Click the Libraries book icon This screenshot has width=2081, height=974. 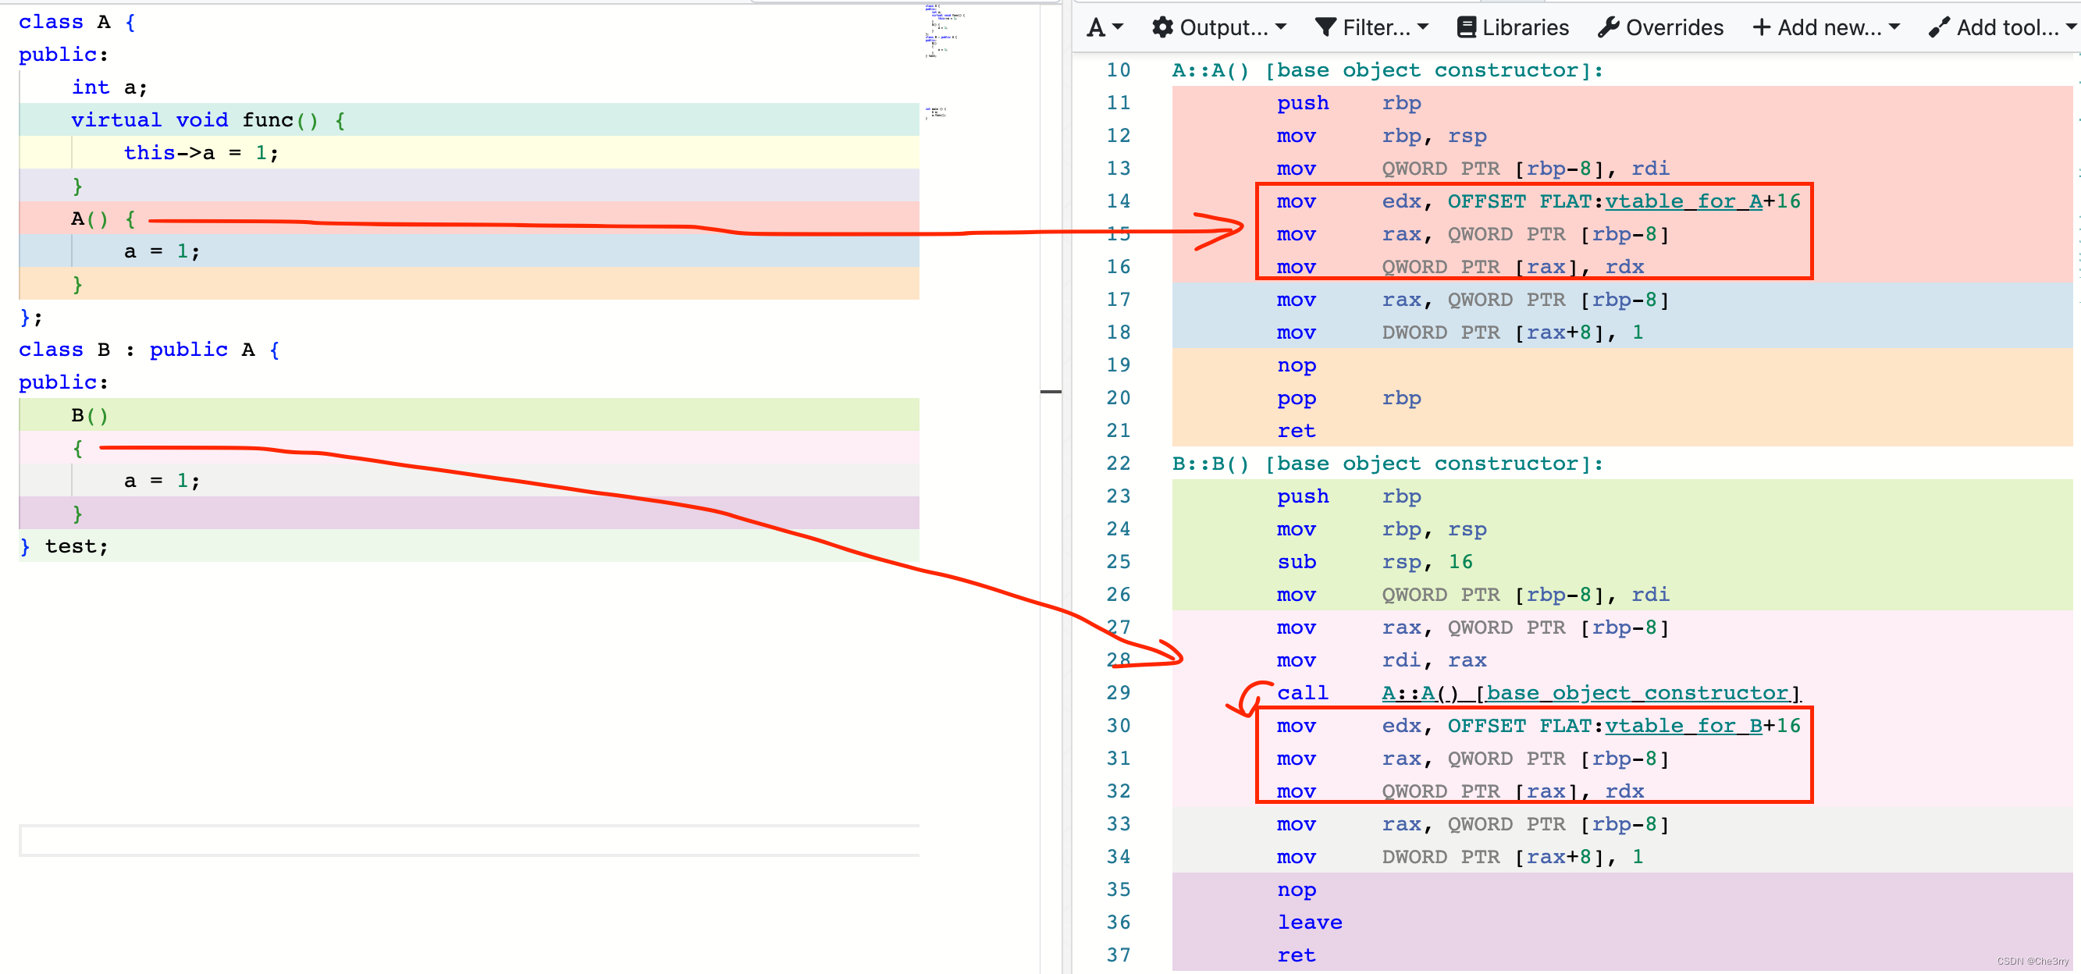(1466, 27)
